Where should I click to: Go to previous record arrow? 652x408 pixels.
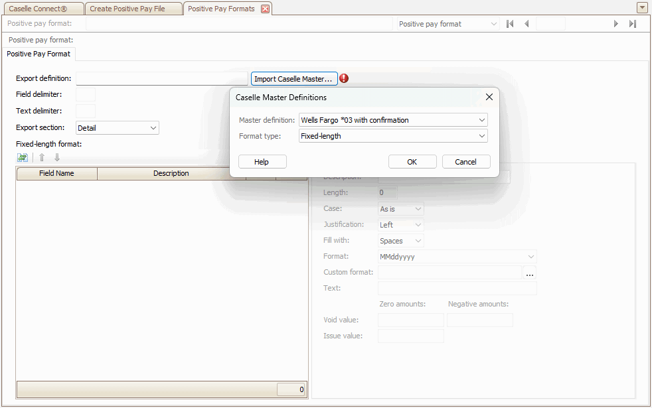[x=527, y=24]
